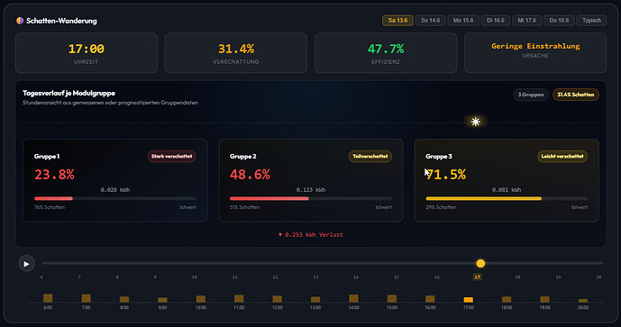Click the 12:00 bar in the hourly chart
Screen dimensions: 621x327
tap(278, 299)
